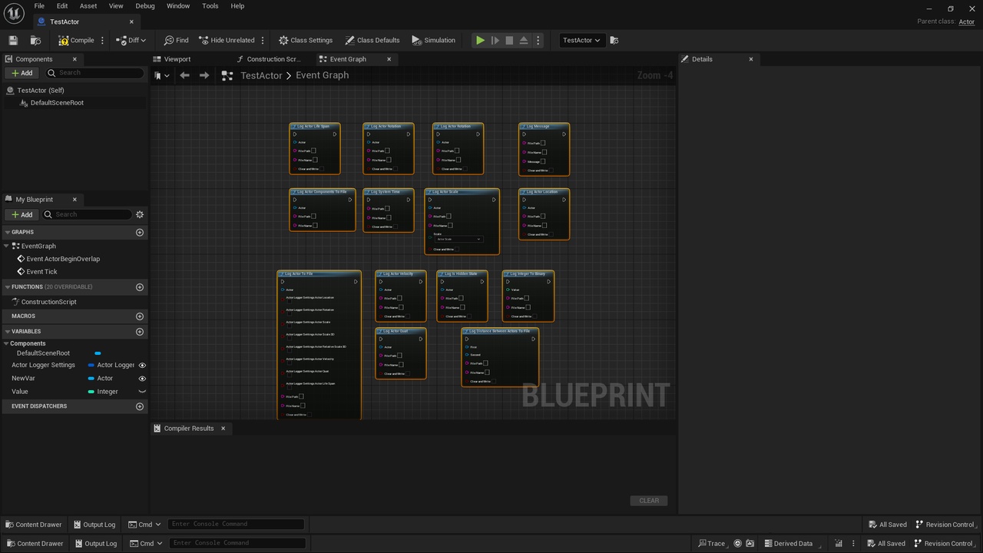The height and width of the screenshot is (553, 983).
Task: Click the Actor parent class link
Action: [x=967, y=22]
